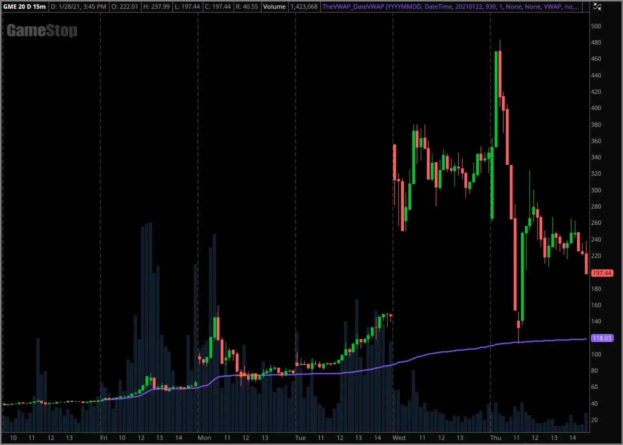Viewport: 623px width, 445px height.
Task: Click the 480 price axis label
Action: (x=596, y=43)
